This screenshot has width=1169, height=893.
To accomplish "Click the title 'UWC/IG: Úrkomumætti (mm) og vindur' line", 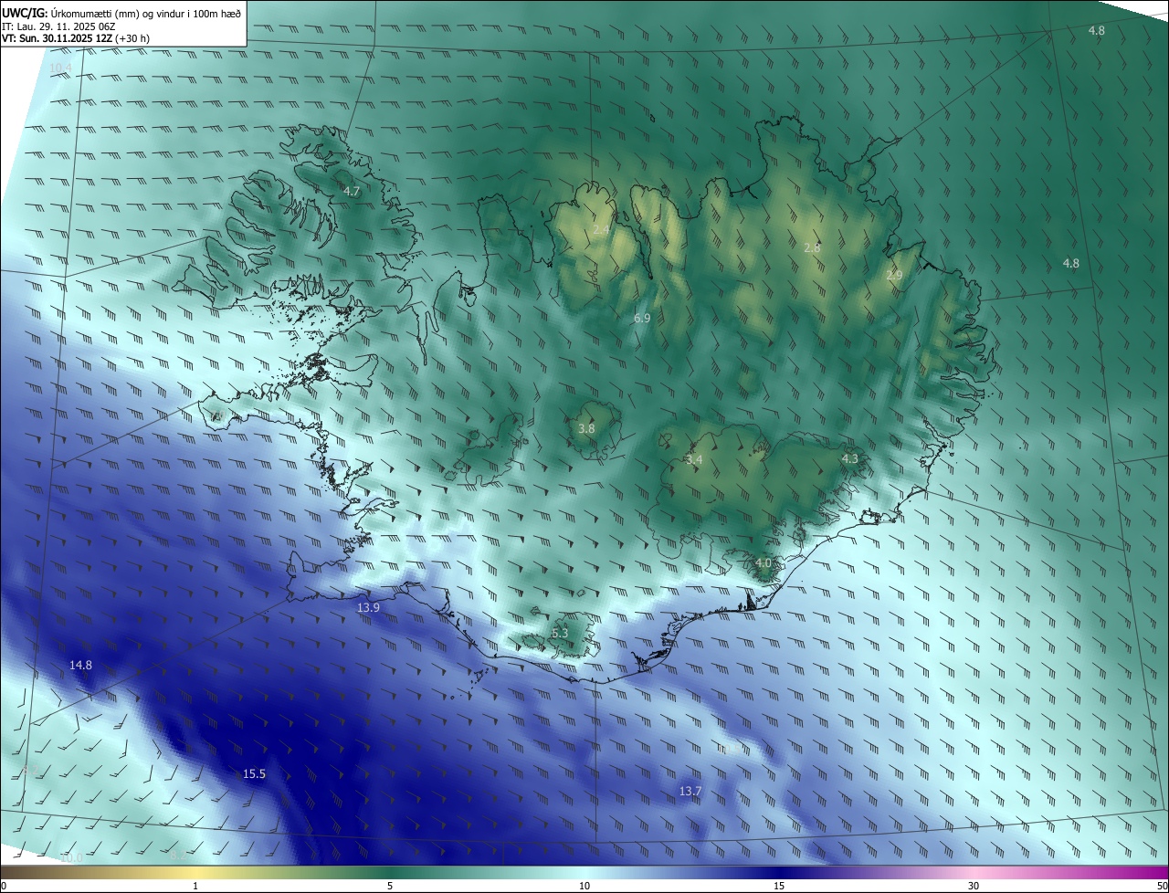I will pyautogui.click(x=121, y=12).
